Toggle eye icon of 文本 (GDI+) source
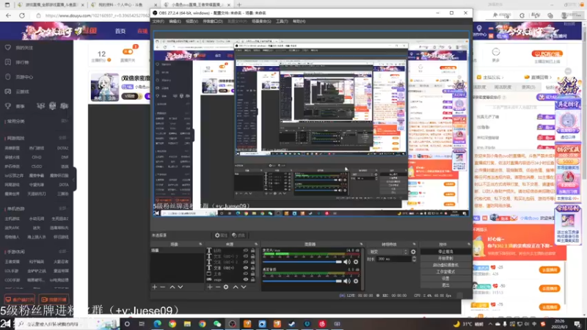This screenshot has height=330, width=587. [x=246, y=268]
